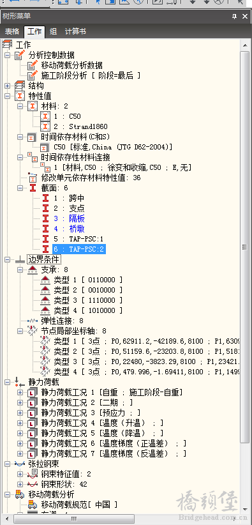
Task: Switch to the 表格 tab
Action: point(11,31)
